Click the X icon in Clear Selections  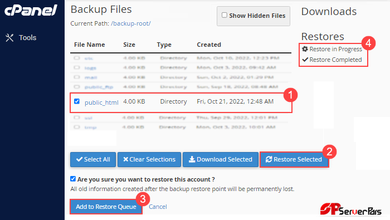[x=125, y=159]
